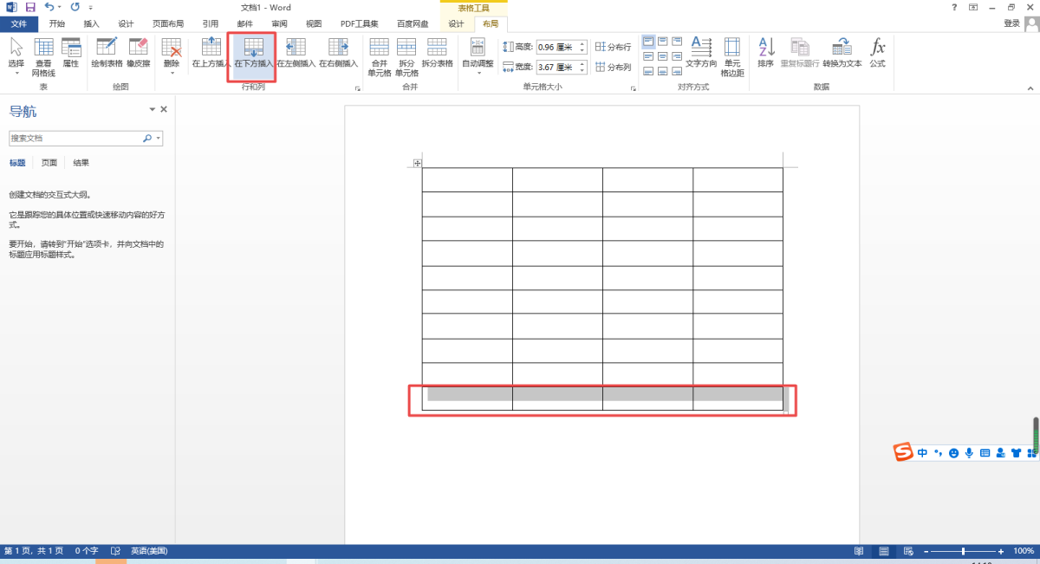This screenshot has width=1040, height=564.
Task: Click Insert Above (在上方插入) icon
Action: pyautogui.click(x=211, y=52)
